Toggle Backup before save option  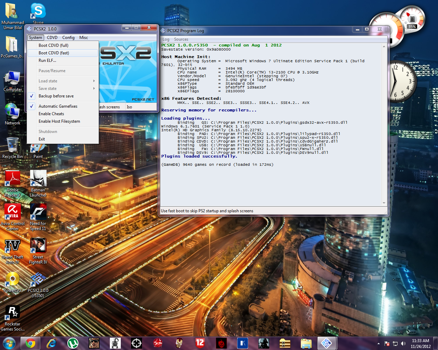pyautogui.click(x=63, y=96)
